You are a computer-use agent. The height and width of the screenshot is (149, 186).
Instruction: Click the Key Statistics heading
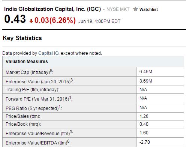(x=22, y=38)
